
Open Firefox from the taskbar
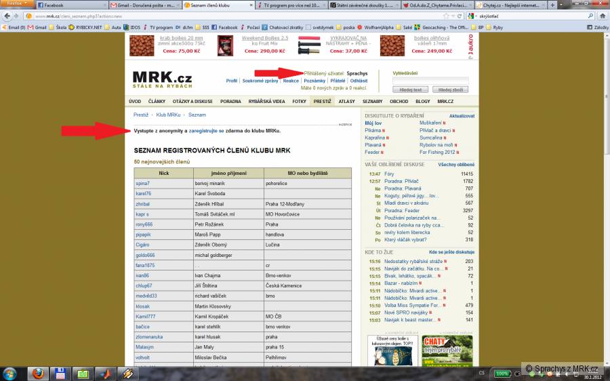click(x=38, y=374)
